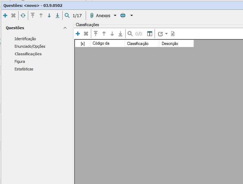Expand the dropdown beside the blue round icon

click(x=131, y=15)
